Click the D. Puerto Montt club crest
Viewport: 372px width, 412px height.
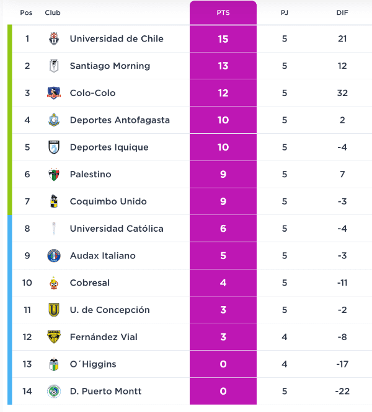(x=54, y=392)
